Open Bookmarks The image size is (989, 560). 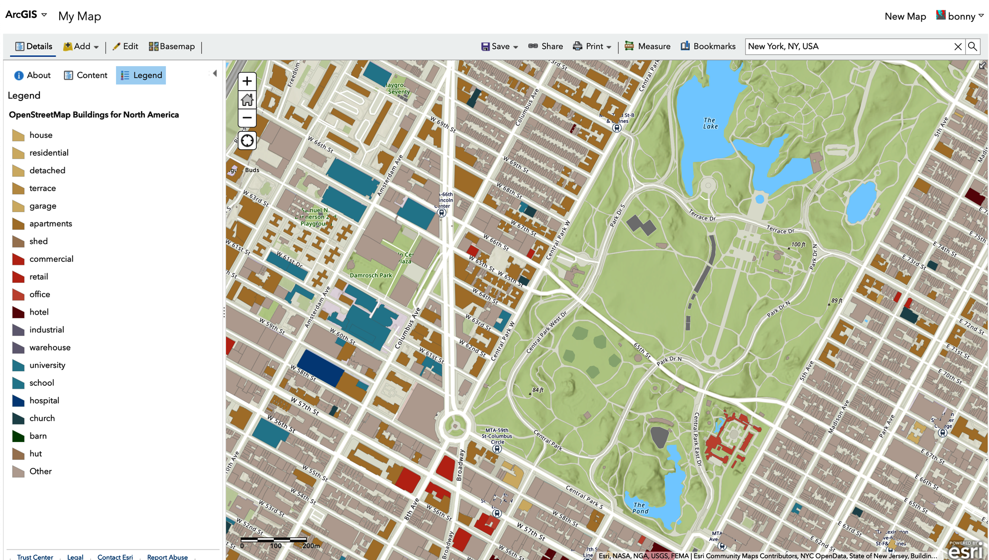pos(708,46)
